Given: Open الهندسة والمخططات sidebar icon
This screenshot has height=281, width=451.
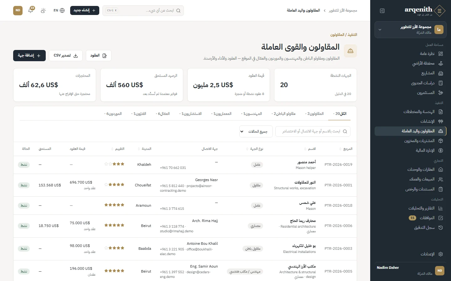Looking at the screenshot, I should [x=441, y=112].
